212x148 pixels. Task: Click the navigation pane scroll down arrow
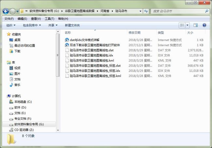click(x=58, y=130)
